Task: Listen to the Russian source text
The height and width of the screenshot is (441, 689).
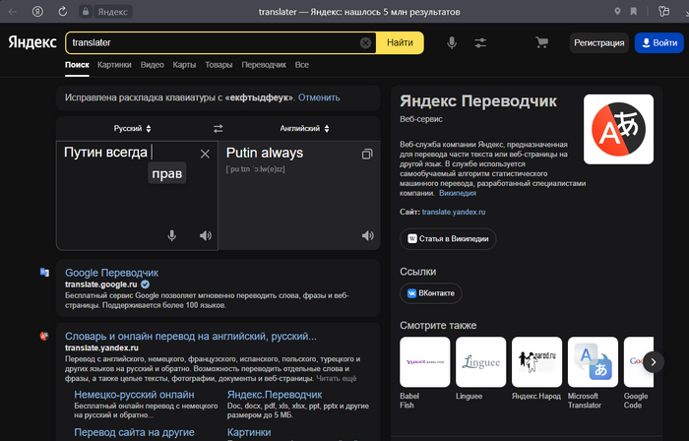Action: pos(205,235)
